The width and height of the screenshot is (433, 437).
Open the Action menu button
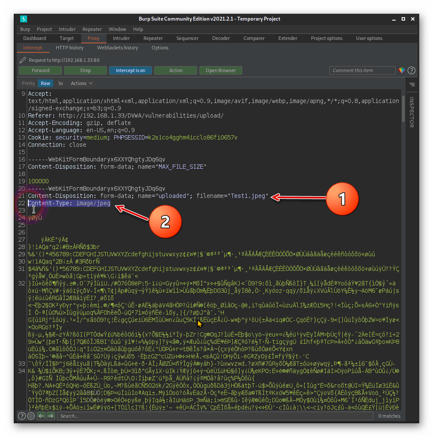pos(176,70)
